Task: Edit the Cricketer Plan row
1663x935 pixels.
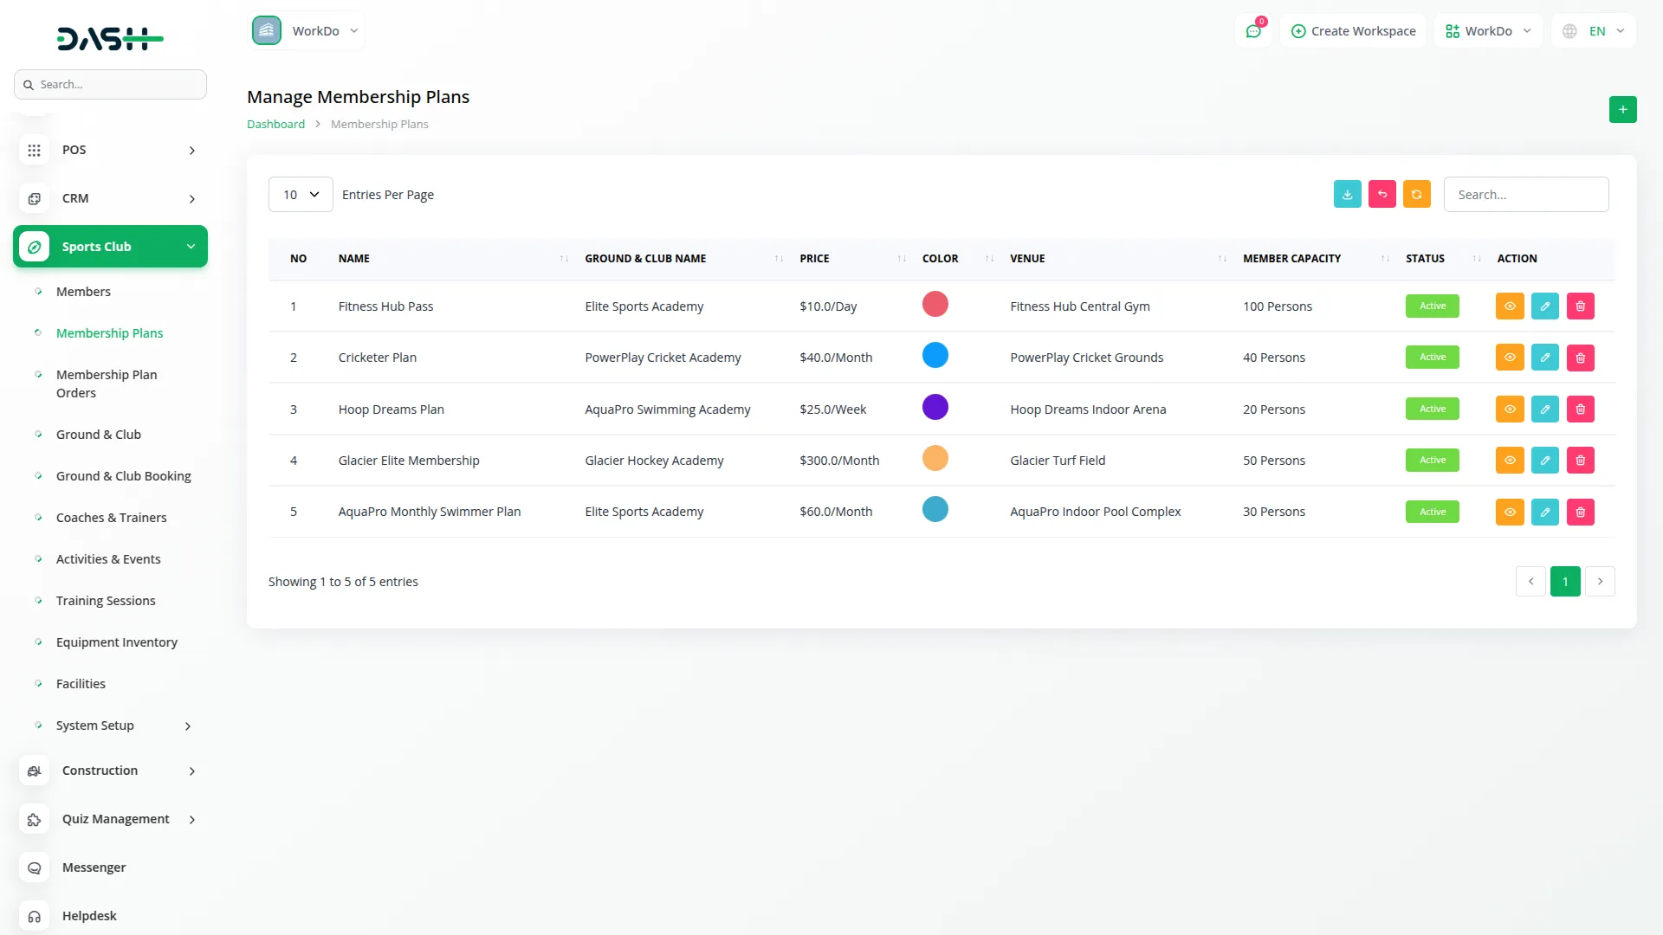Action: click(x=1544, y=358)
